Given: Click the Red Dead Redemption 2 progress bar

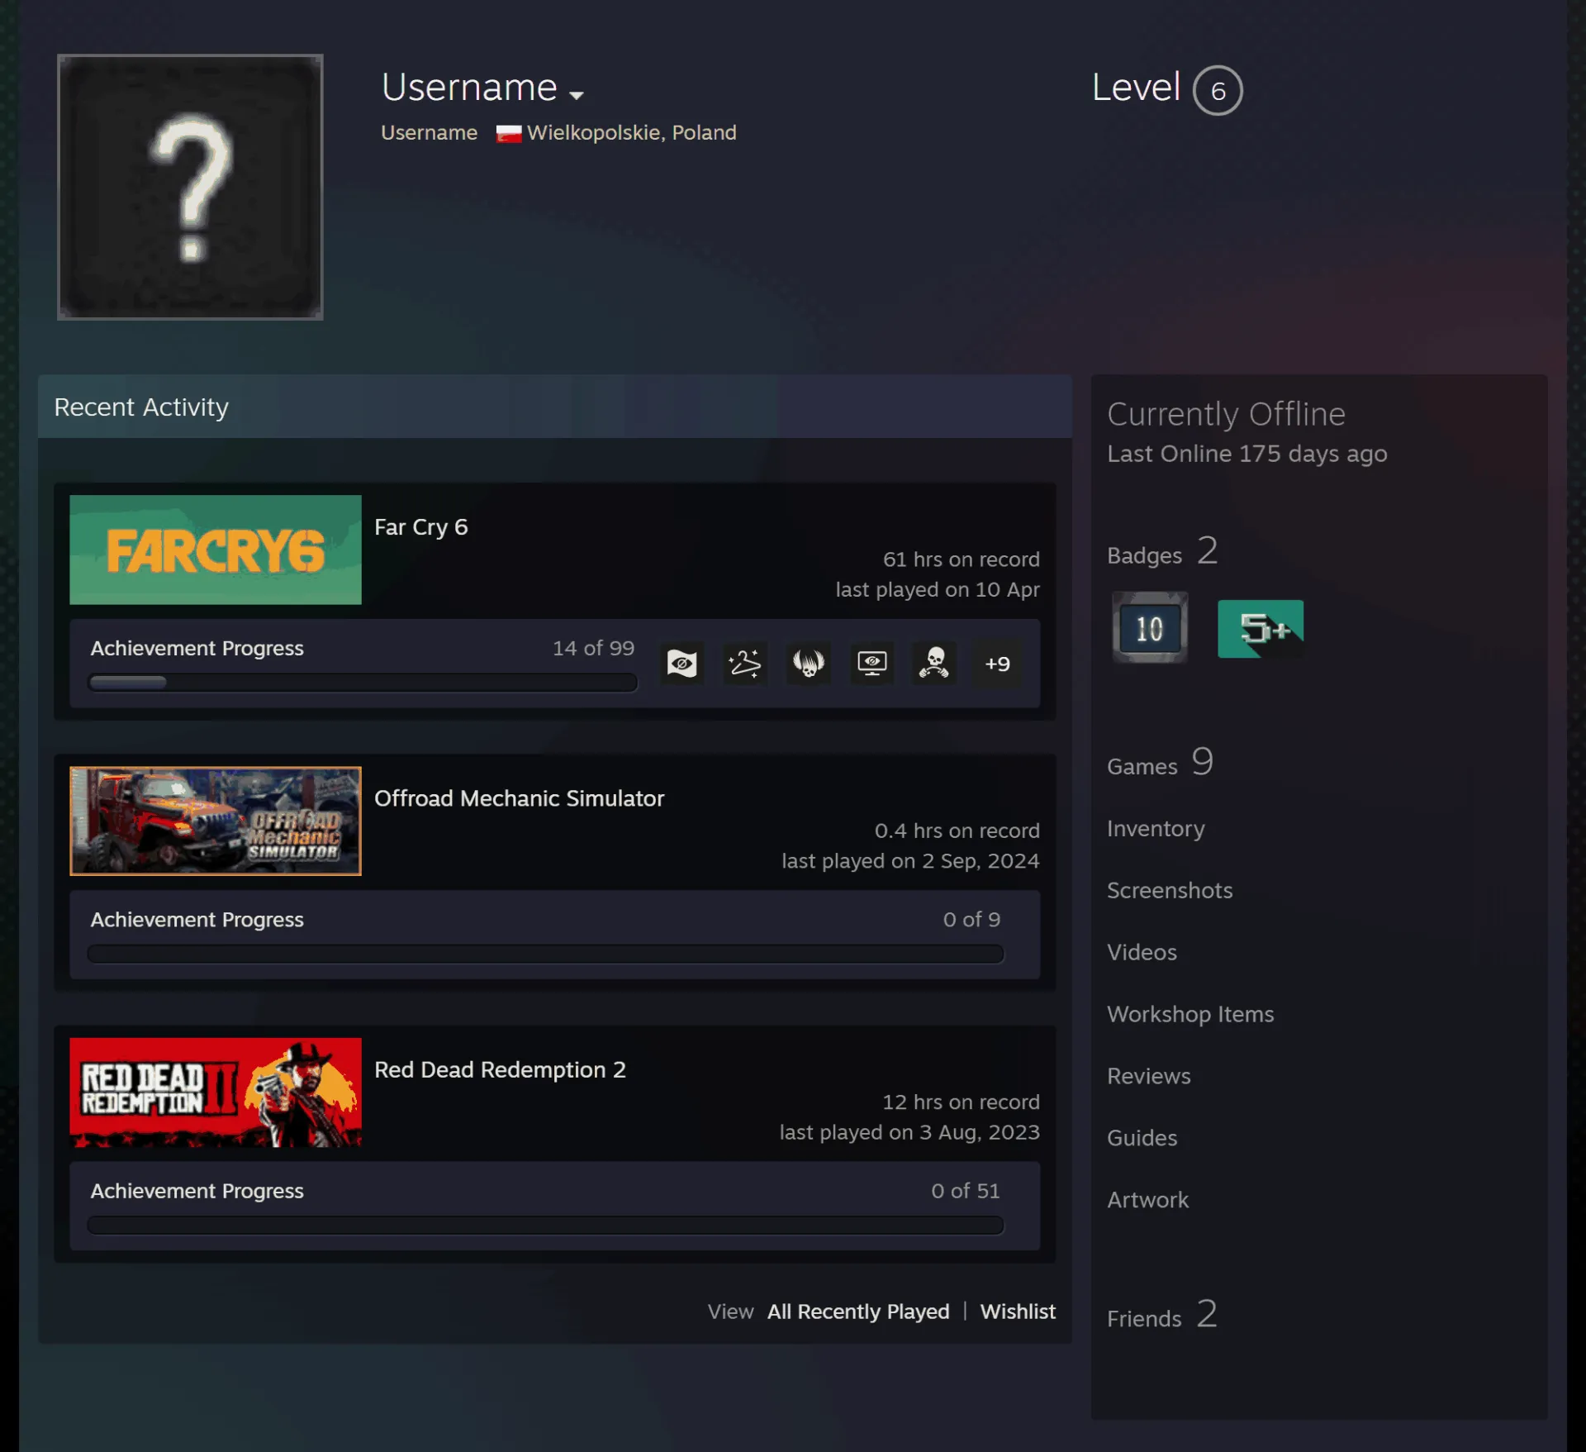Looking at the screenshot, I should [x=546, y=1225].
